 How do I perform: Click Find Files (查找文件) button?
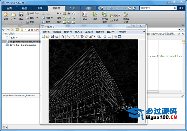tap(32, 13)
